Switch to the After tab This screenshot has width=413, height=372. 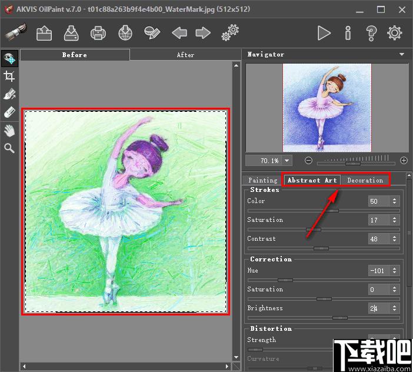coord(185,55)
